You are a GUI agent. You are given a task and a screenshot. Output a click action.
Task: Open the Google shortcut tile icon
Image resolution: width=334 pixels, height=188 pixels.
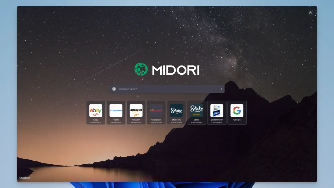pyautogui.click(x=237, y=111)
